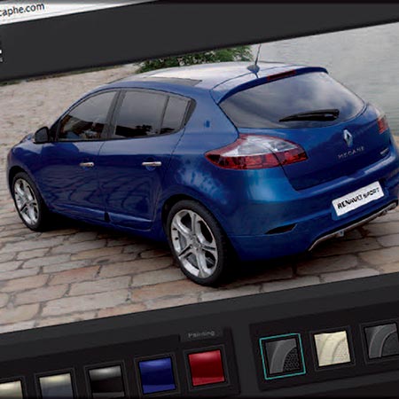
Task: Select the cream interior trim option
Action: point(332,348)
